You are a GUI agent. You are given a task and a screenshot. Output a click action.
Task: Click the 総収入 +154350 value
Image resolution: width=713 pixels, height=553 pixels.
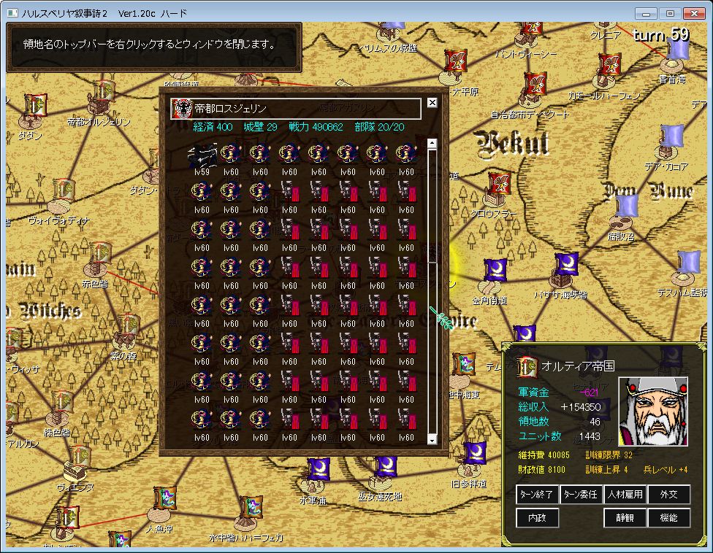581,407
